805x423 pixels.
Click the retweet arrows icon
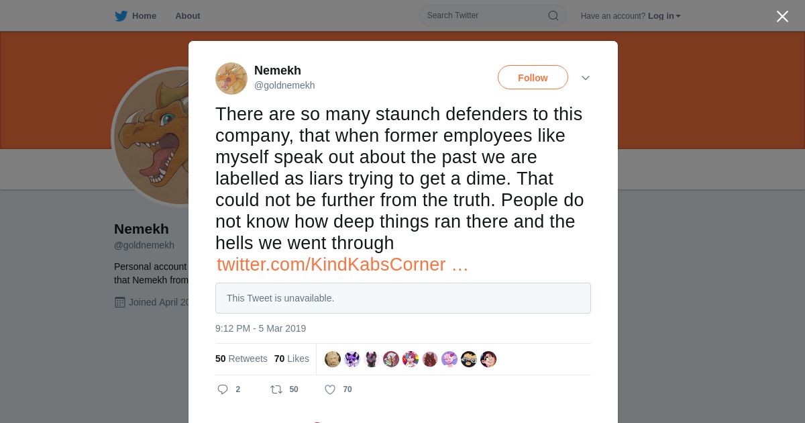click(x=276, y=389)
